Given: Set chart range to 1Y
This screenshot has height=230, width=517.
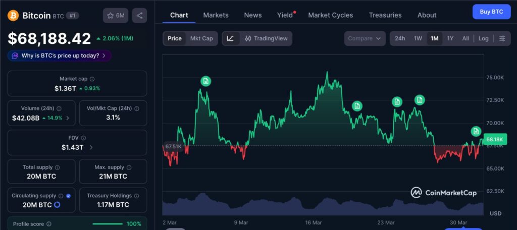Looking at the screenshot, I should [450, 38].
